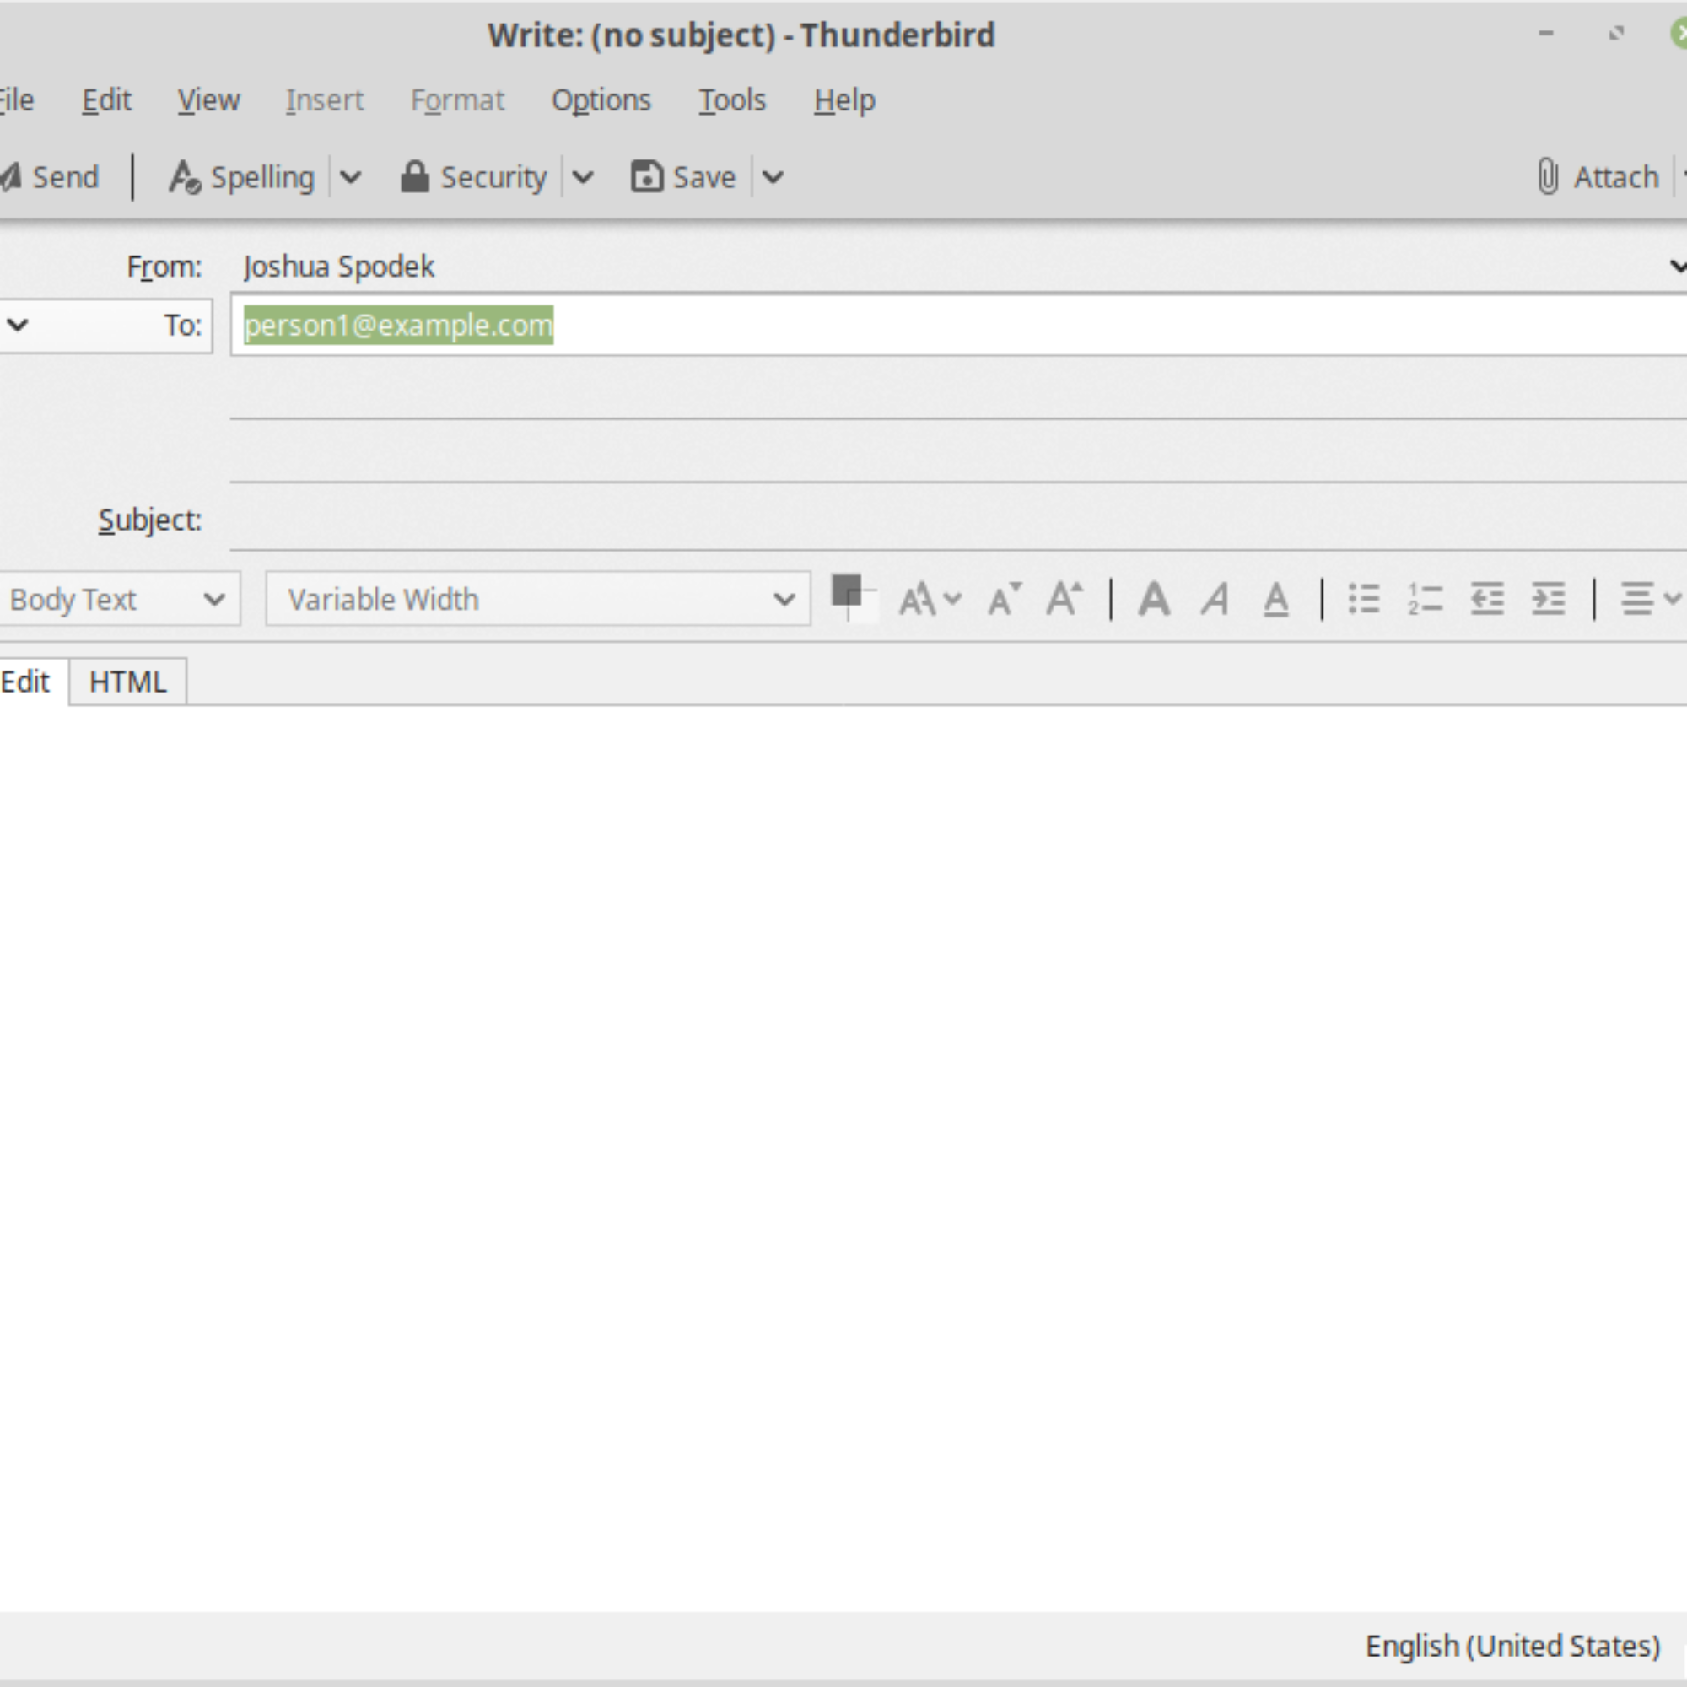Apply a numbered list

[x=1425, y=600]
